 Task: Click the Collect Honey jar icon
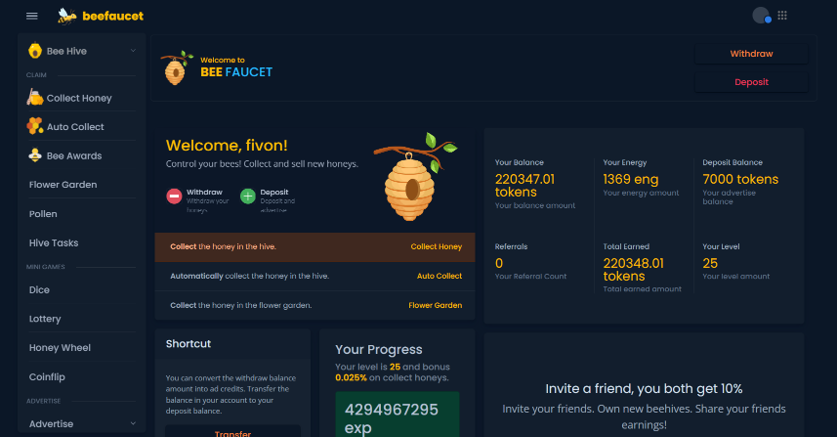(34, 98)
